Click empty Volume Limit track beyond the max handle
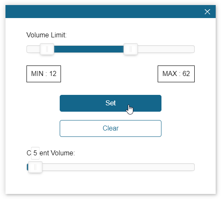This screenshot has width=222, height=199. (166, 49)
